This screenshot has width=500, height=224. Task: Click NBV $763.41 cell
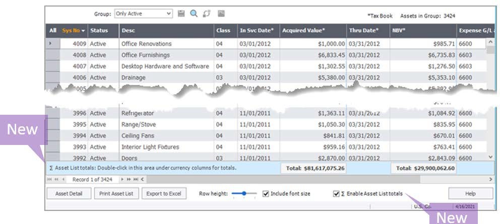[x=423, y=147]
